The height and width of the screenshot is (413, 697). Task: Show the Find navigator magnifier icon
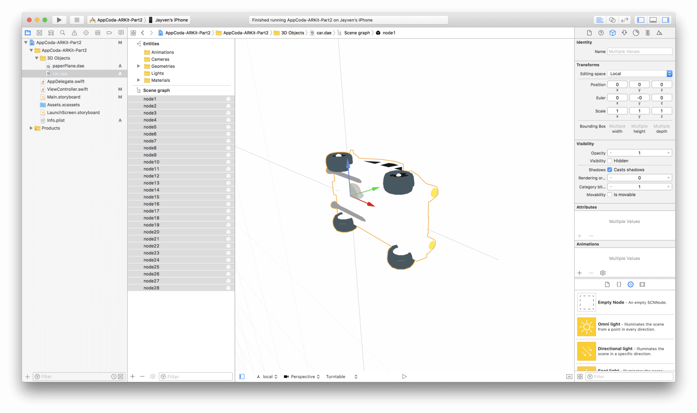(63, 33)
